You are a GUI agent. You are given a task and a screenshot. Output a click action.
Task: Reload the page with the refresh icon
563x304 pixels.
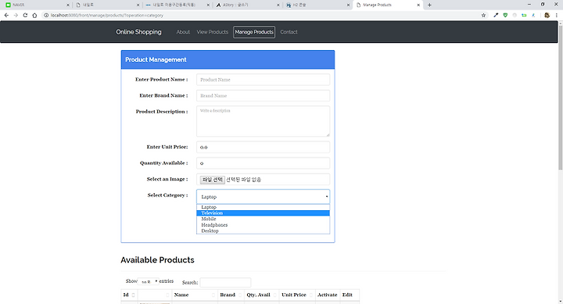click(x=25, y=16)
